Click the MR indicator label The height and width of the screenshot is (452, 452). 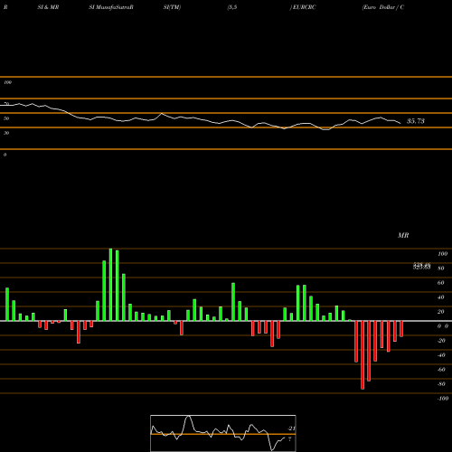coord(403,235)
